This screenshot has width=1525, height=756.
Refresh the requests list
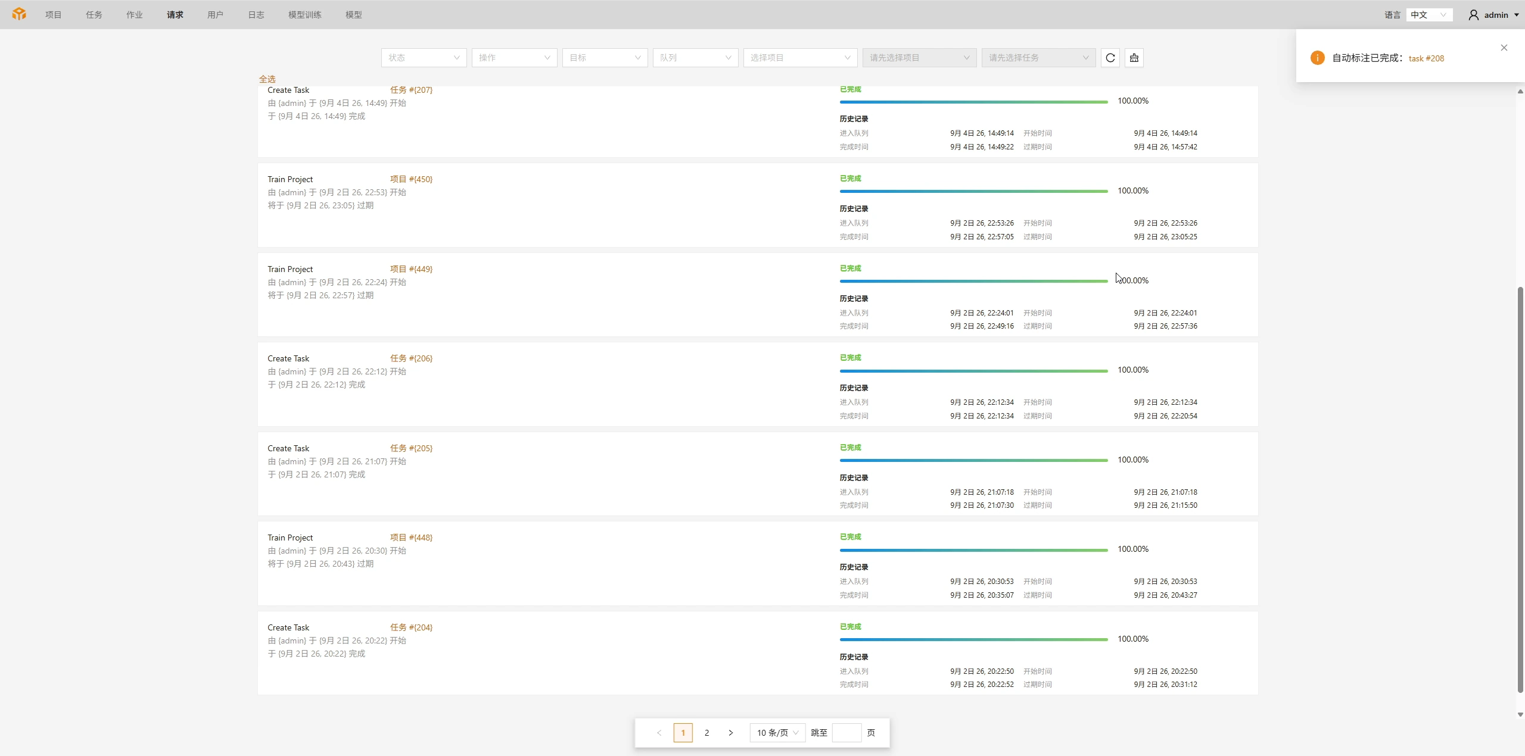pyautogui.click(x=1110, y=58)
